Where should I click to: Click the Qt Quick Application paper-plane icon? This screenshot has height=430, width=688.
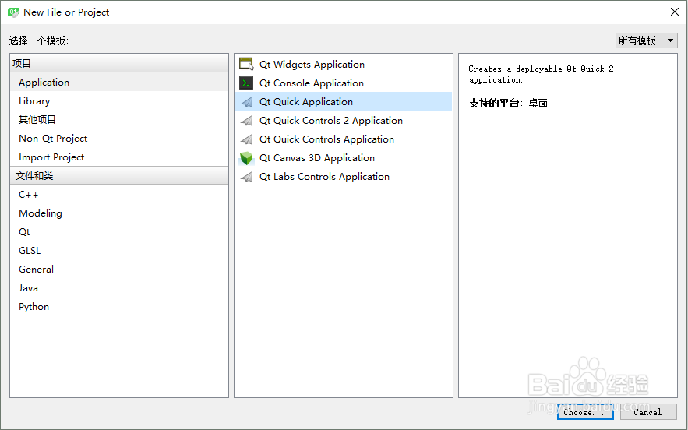[x=247, y=102]
